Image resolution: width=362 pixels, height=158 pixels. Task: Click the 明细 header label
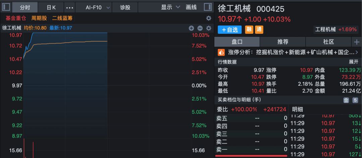(298, 109)
